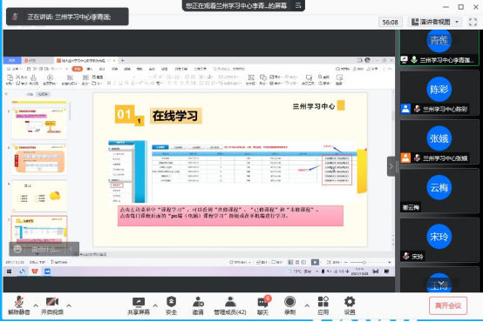483x322 pixels.
Task: Expand audio options arrow beside 解除静音
Action: 36,305
